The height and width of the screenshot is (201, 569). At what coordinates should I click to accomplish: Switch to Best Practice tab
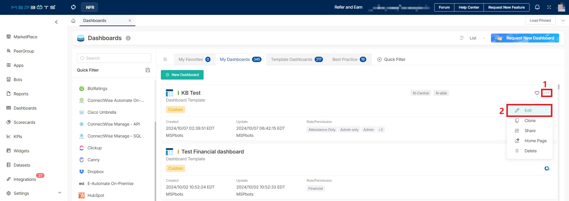(349, 59)
